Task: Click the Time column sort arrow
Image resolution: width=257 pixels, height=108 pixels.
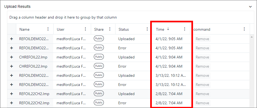Action: point(168,29)
